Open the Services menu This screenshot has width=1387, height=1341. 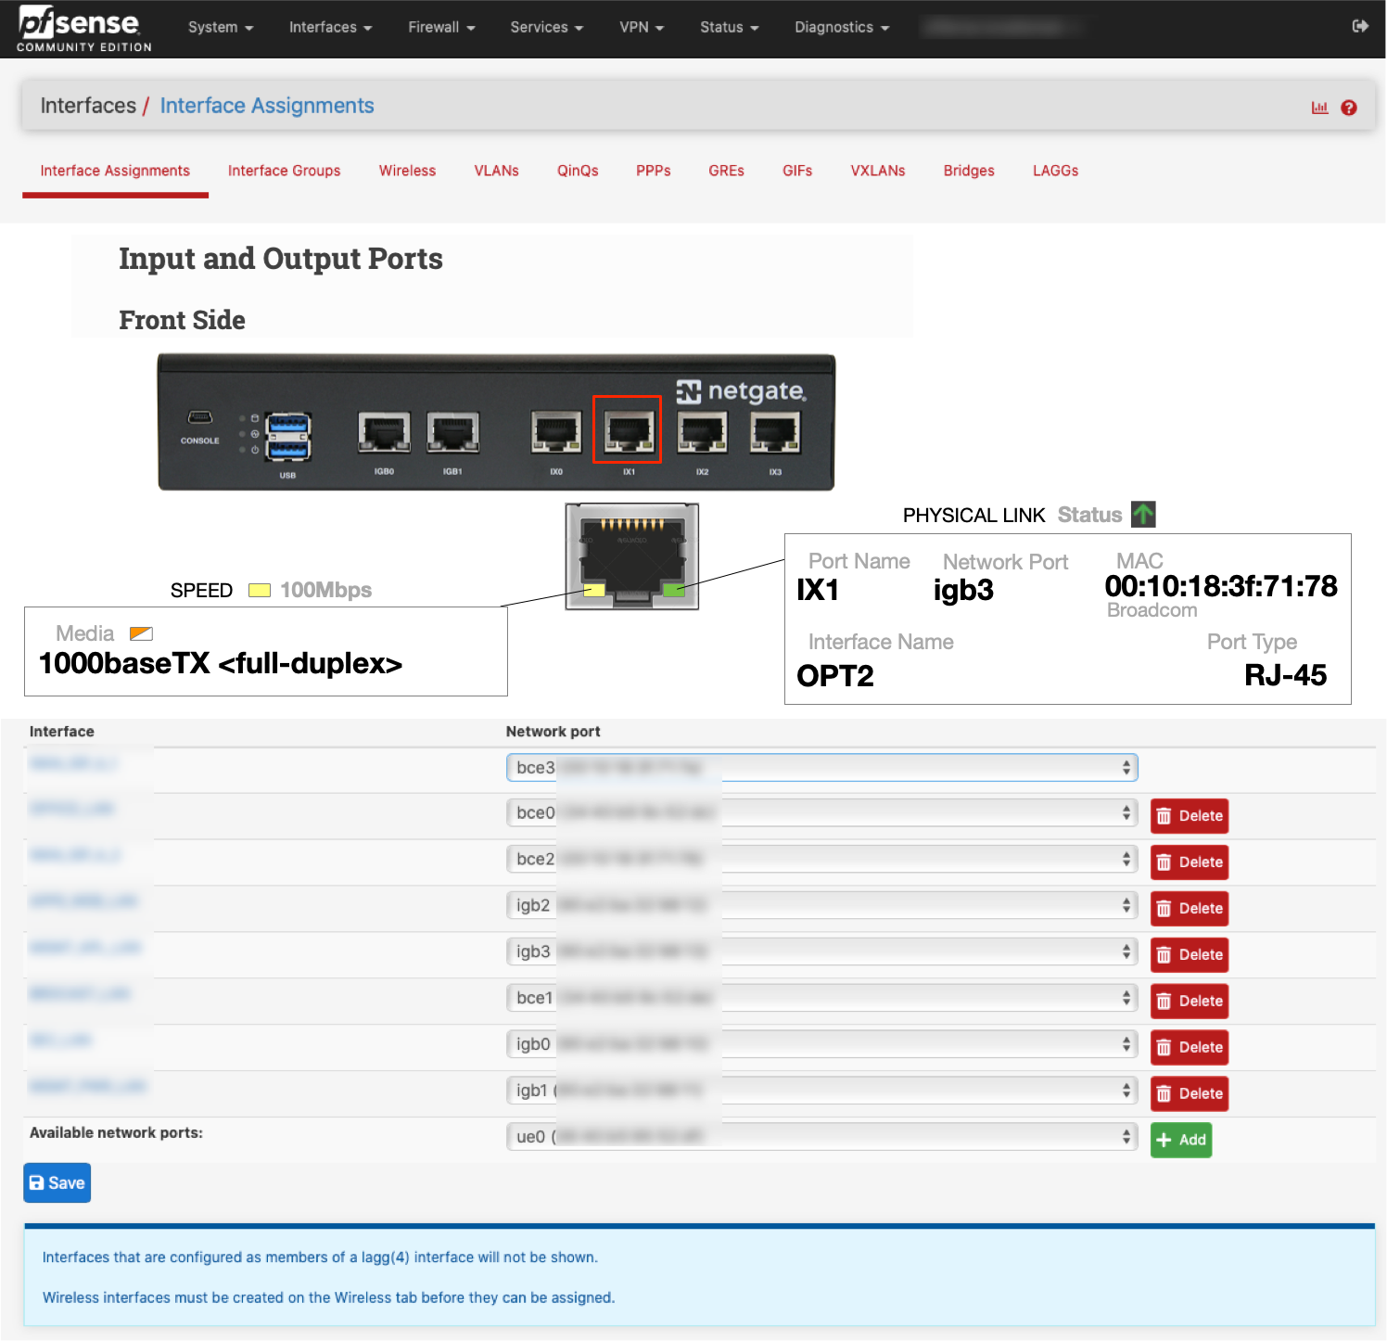[x=547, y=28]
